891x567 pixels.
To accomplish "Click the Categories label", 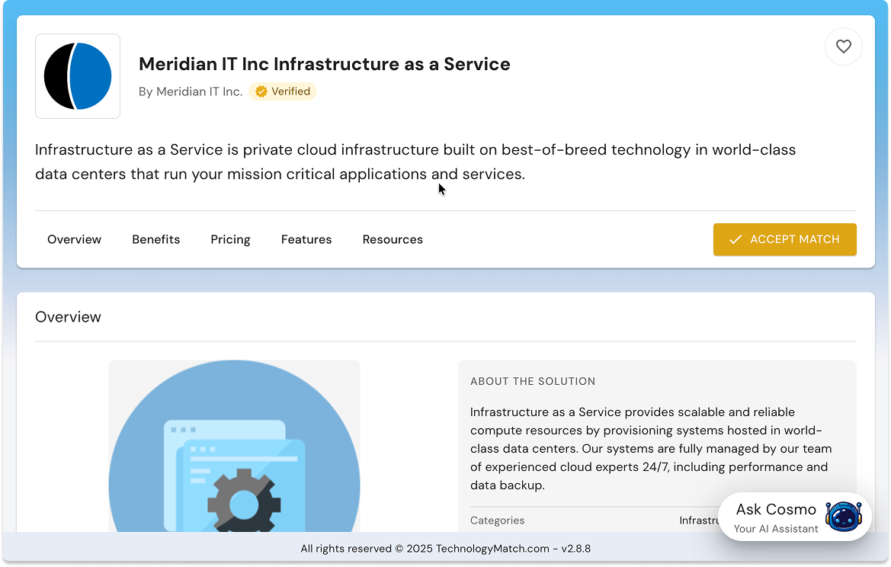I will point(497,521).
